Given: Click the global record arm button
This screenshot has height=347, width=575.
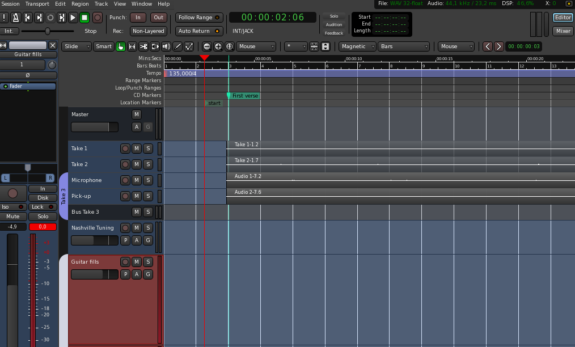Looking at the screenshot, I should coord(98,18).
